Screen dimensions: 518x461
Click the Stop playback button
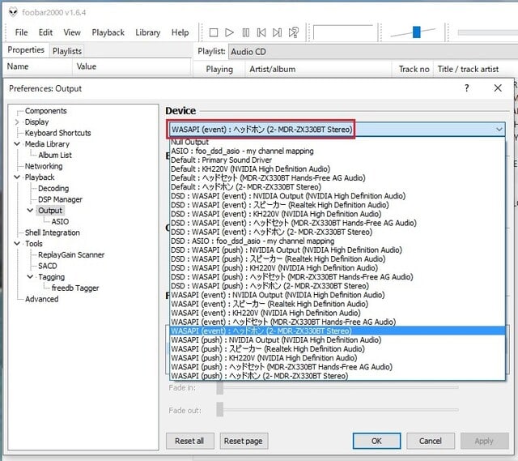click(214, 32)
